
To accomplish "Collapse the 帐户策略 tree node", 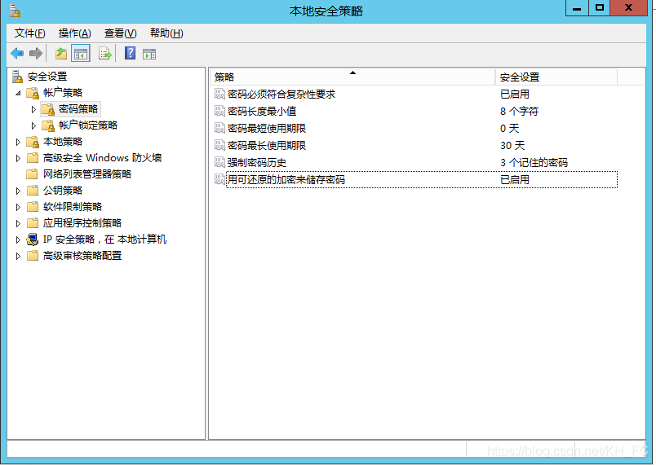I will click(x=18, y=93).
